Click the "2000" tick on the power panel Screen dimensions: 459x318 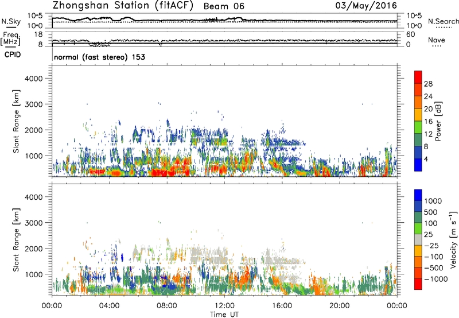tap(33, 130)
